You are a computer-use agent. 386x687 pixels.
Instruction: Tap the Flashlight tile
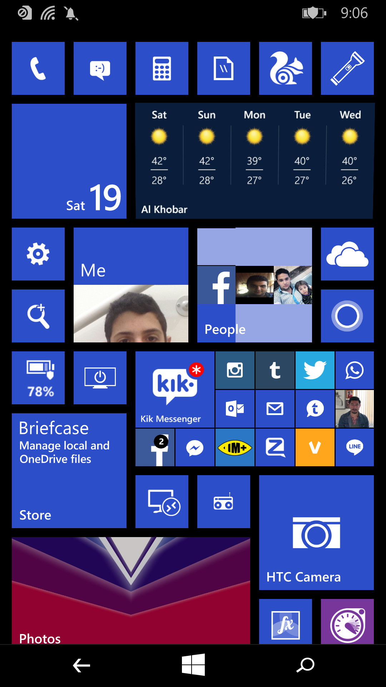click(347, 68)
